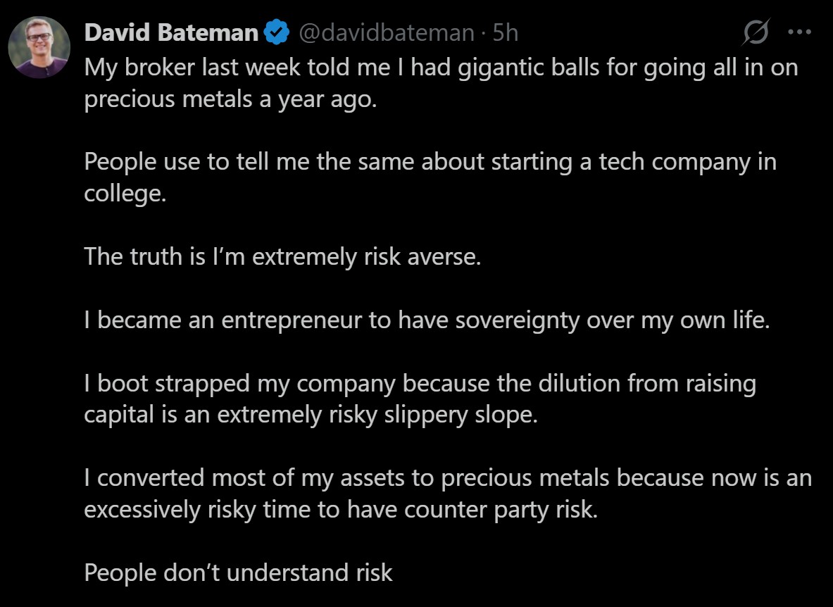Open David Bateman's profile picture
Viewport: 833px width, 607px height.
pyautogui.click(x=39, y=46)
